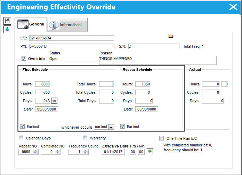Click the Completed NO value field
This screenshot has width=242, height=175.
tap(48, 152)
